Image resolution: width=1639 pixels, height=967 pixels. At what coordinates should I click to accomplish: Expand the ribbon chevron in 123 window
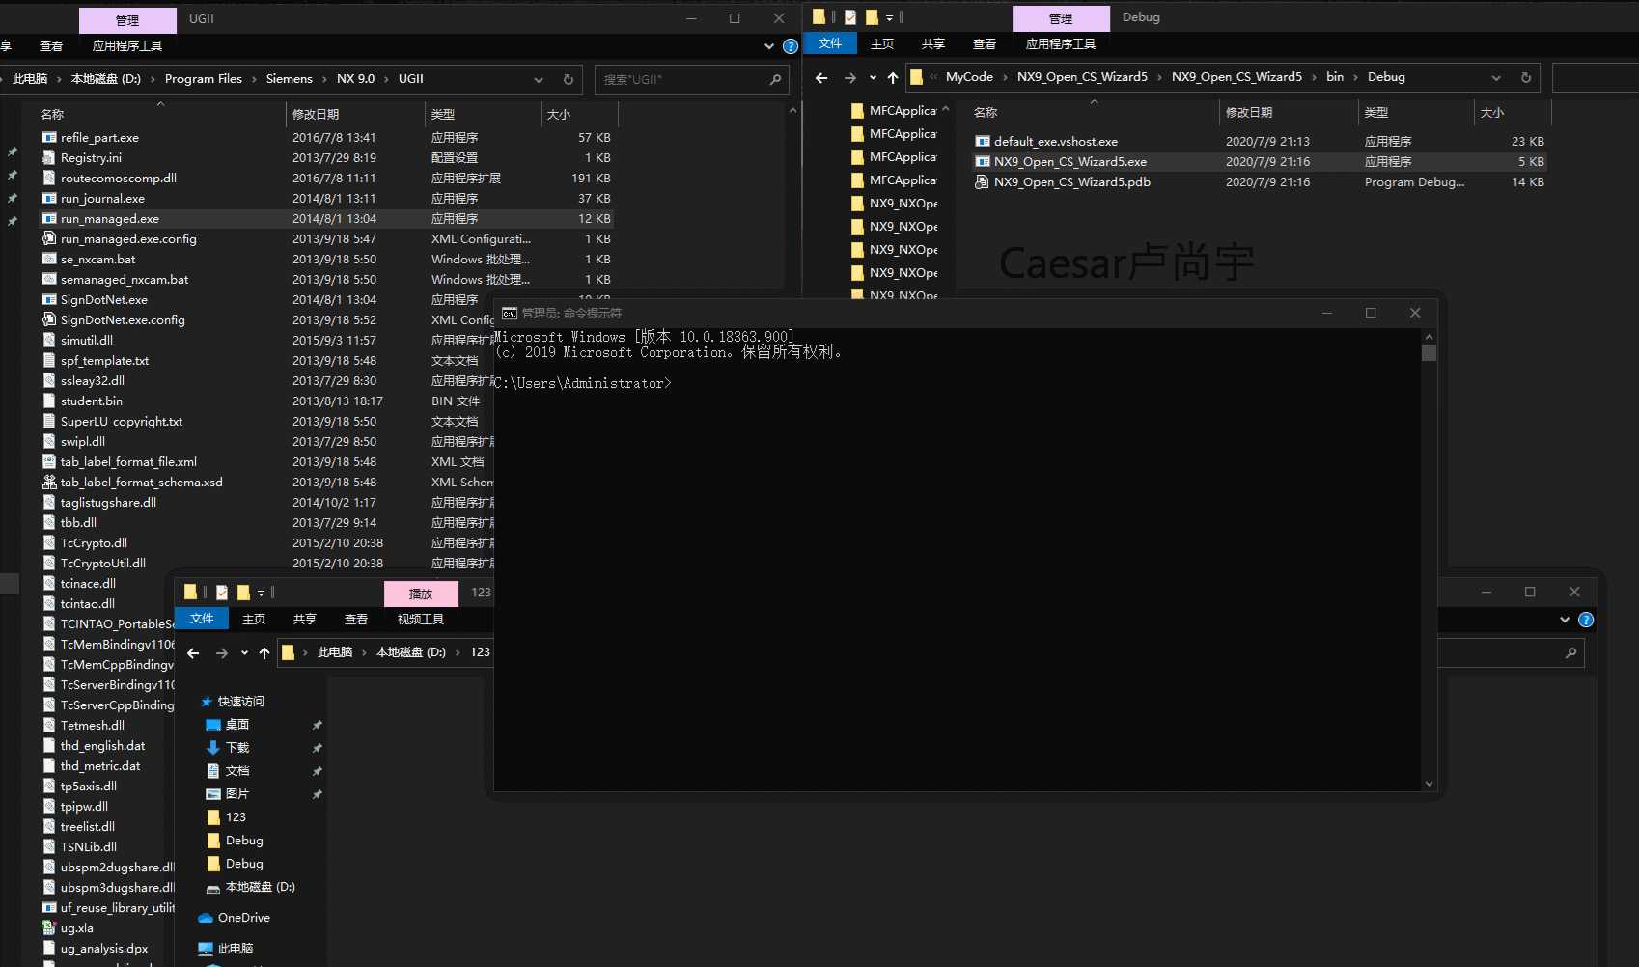(1565, 620)
